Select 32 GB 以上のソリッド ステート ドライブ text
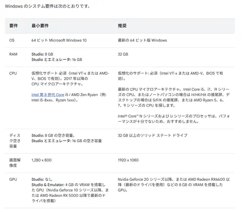The height and width of the screenshot is (212, 243). coord(152,135)
